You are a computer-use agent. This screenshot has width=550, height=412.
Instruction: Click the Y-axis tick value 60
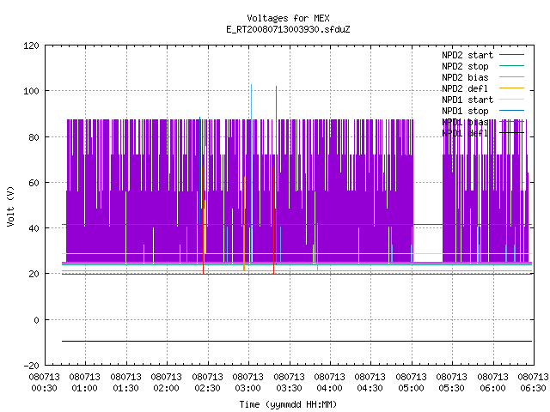(34, 183)
